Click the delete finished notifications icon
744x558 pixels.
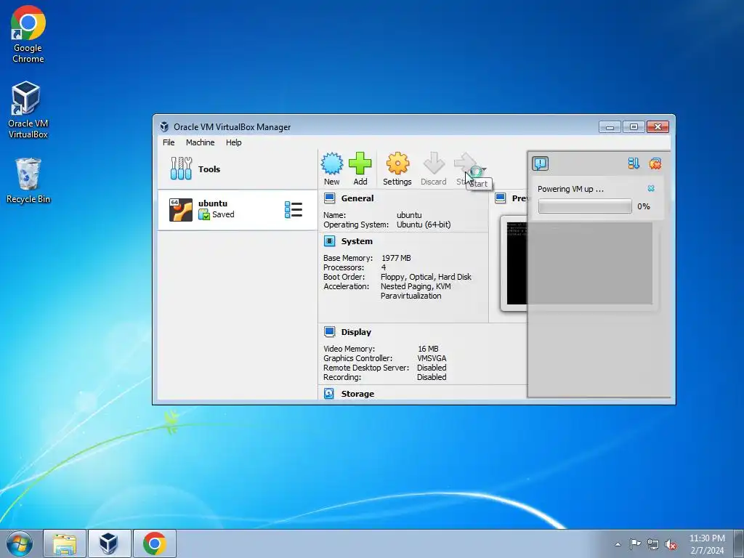pyautogui.click(x=655, y=163)
